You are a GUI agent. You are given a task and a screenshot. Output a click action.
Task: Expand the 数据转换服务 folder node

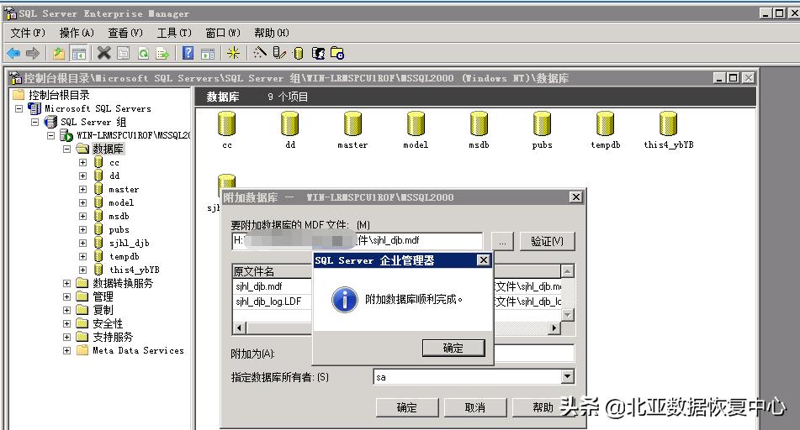(x=66, y=283)
